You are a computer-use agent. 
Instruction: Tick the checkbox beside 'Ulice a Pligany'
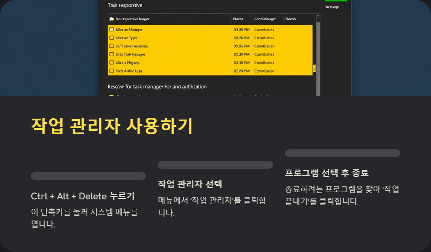(x=112, y=63)
